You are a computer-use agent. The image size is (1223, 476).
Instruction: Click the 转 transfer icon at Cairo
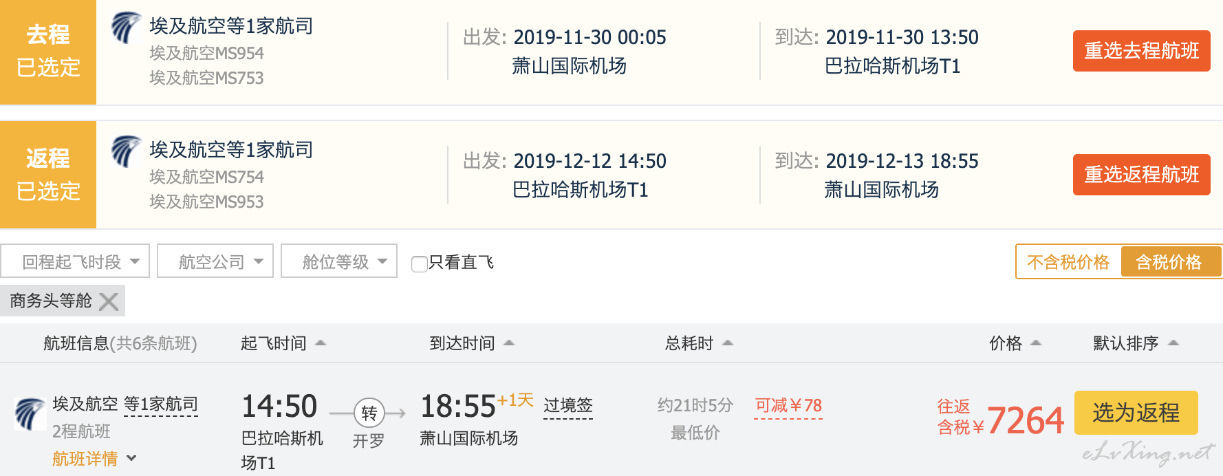(x=369, y=413)
